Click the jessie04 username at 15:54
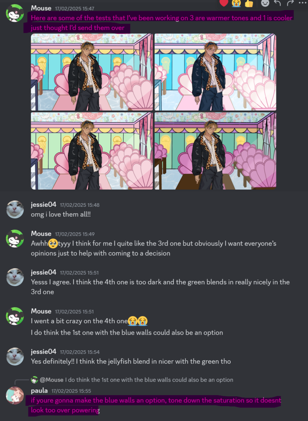Viewport: 308px width, 421px height. click(x=44, y=352)
